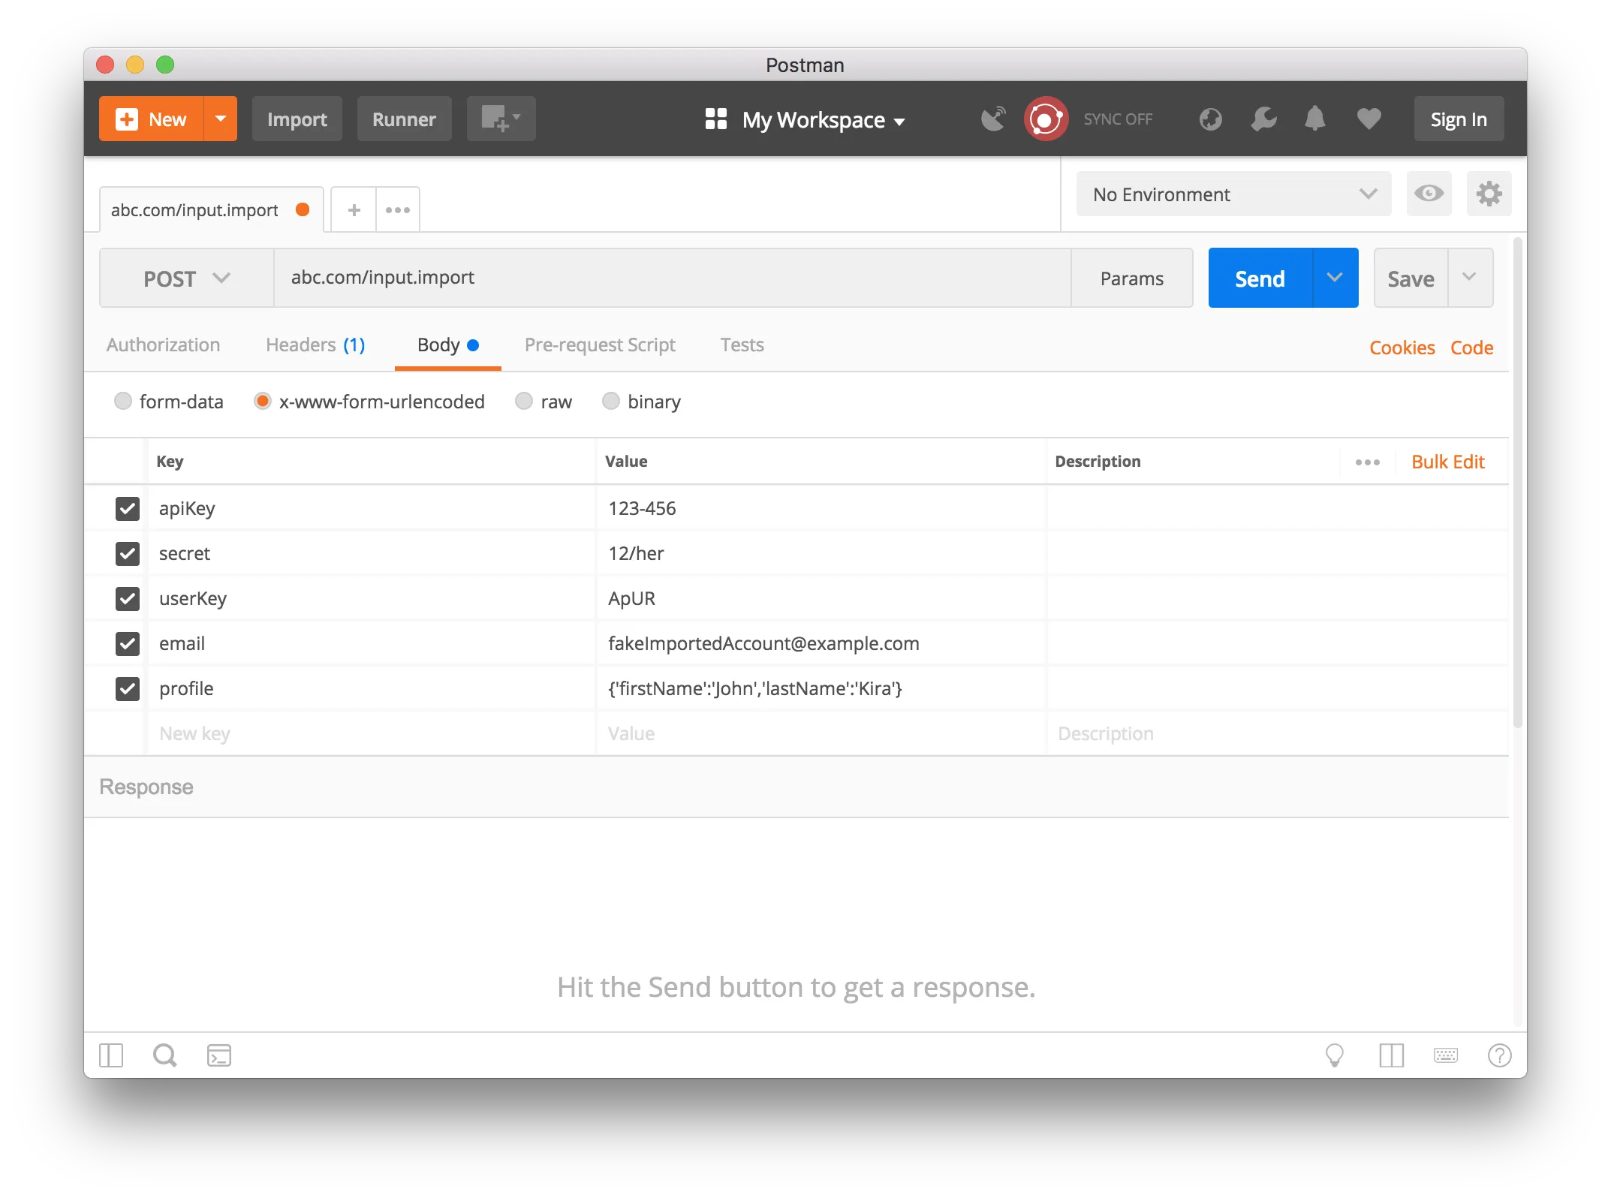Open environment quick look eye icon
The image size is (1611, 1198).
point(1429,194)
